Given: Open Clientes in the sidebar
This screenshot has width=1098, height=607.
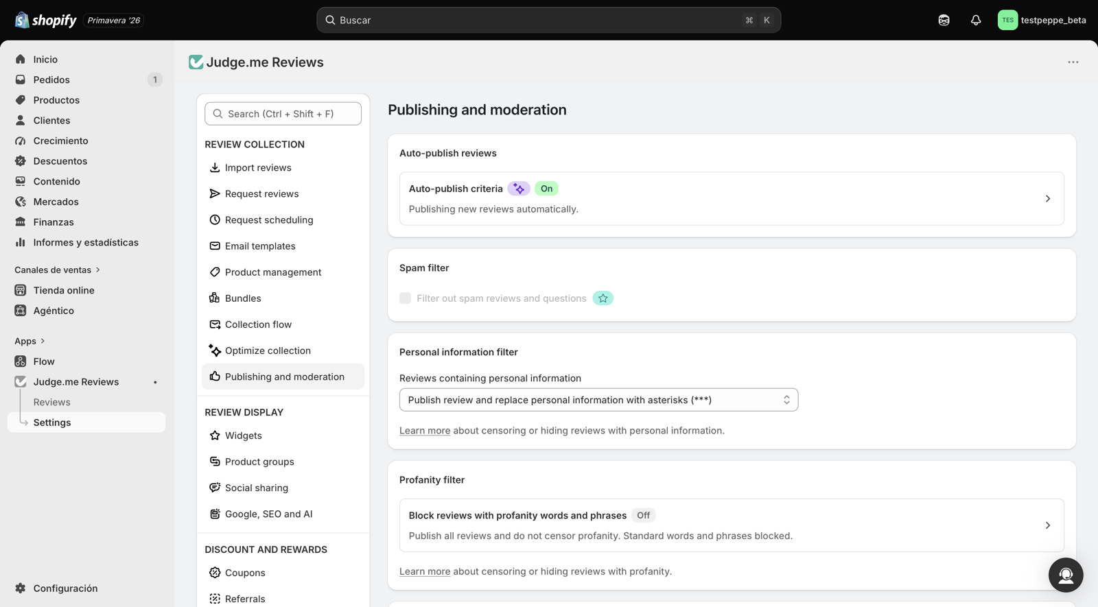Looking at the screenshot, I should [x=86, y=121].
